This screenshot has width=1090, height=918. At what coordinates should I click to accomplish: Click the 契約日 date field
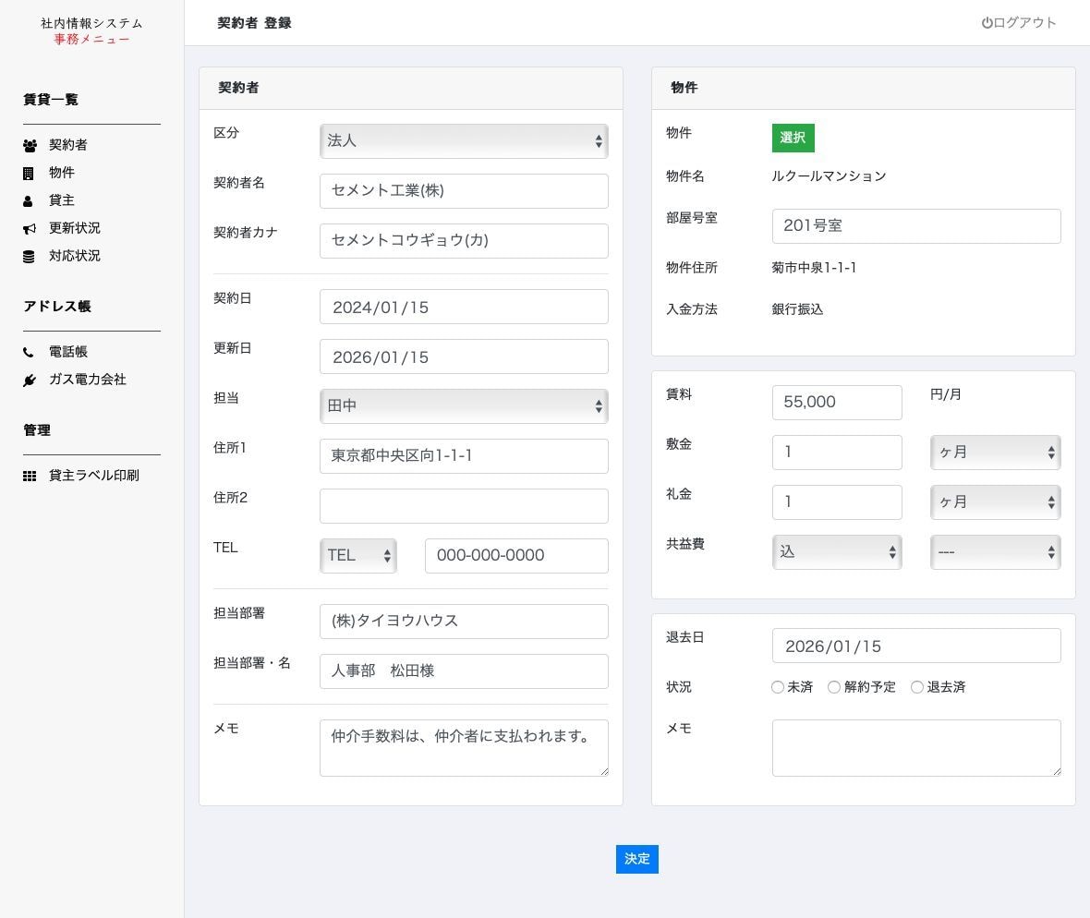click(464, 307)
